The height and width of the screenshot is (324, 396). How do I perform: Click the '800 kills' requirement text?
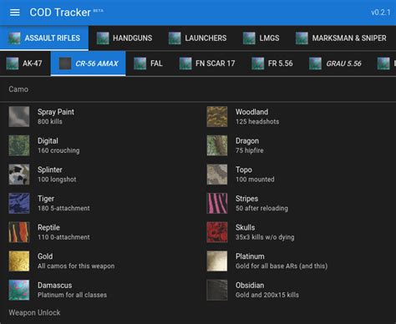tap(50, 121)
